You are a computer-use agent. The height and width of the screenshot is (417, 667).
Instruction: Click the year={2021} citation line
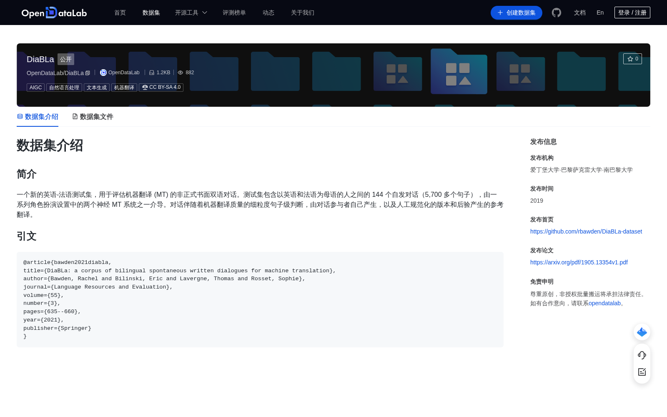[x=44, y=320]
